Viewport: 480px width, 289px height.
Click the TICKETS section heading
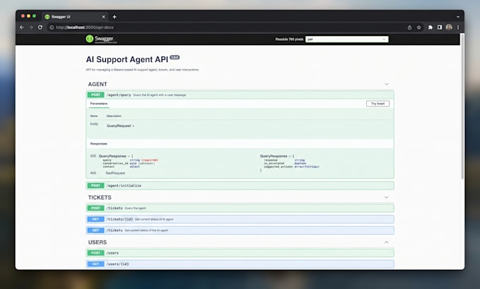(x=100, y=197)
